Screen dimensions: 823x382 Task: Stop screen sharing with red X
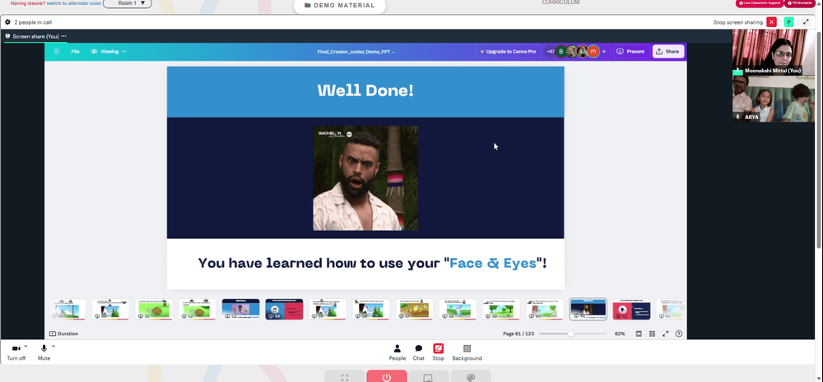(771, 22)
